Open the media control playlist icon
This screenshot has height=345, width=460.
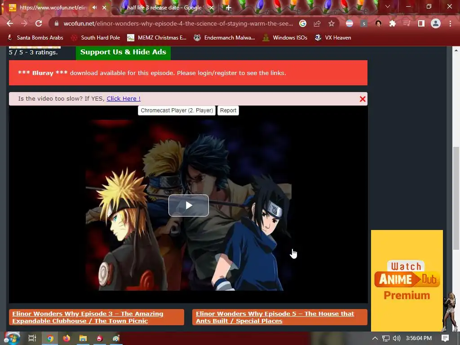pos(407,23)
